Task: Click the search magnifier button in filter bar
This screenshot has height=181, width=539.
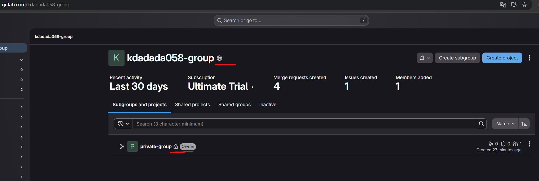Action: tap(481, 124)
